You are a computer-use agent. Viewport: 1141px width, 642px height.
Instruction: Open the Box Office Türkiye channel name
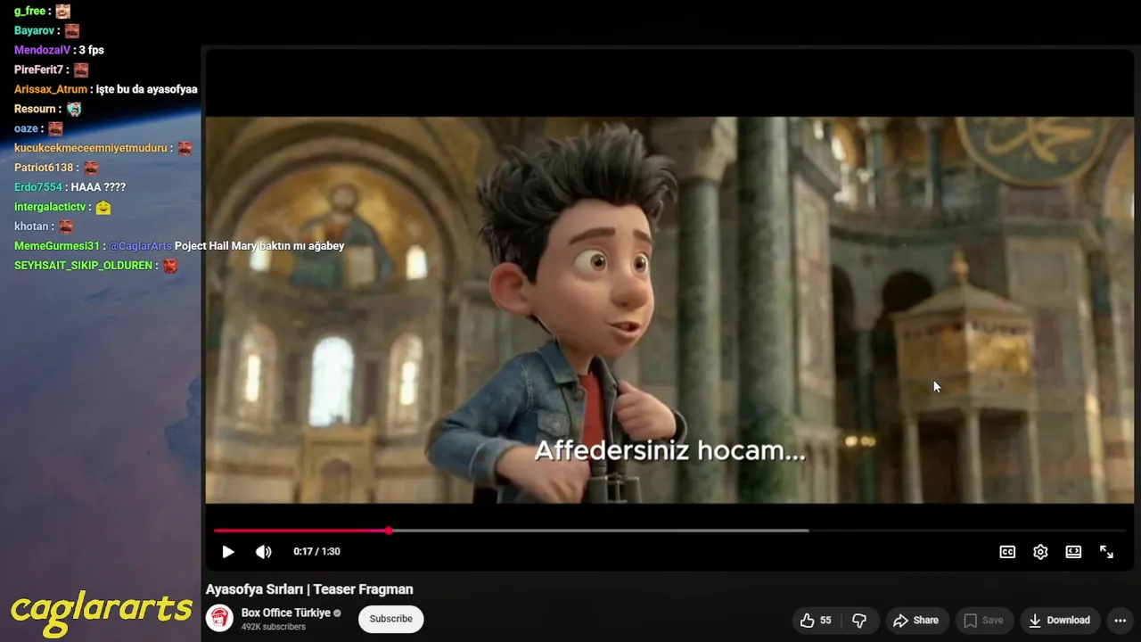tap(285, 613)
